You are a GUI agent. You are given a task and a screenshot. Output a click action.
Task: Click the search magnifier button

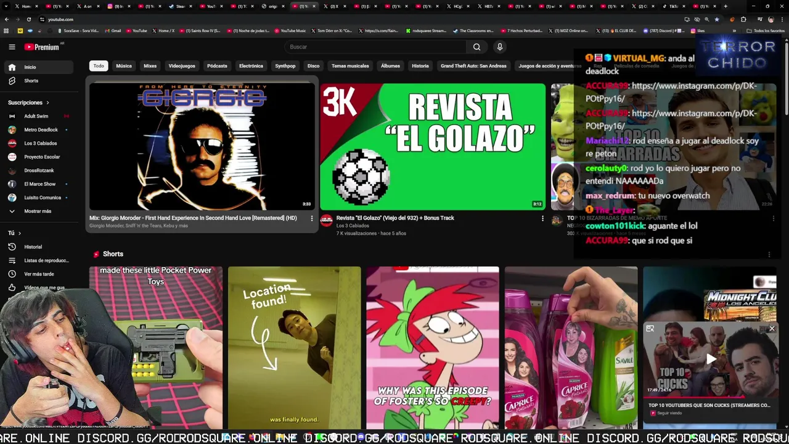476,47
